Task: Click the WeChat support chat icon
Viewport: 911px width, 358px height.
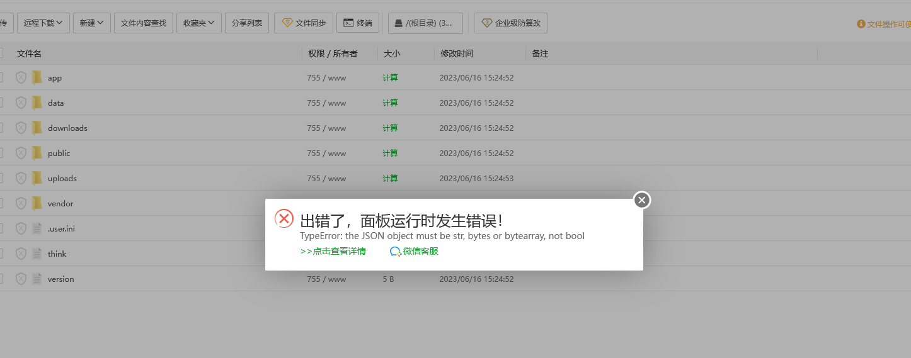Action: coord(396,252)
